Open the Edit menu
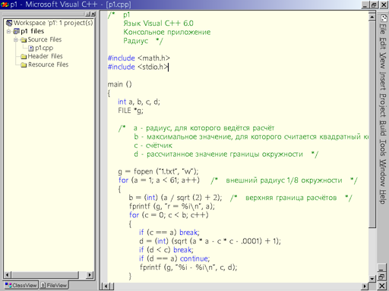The width and height of the screenshot is (389, 291). pyautogui.click(x=383, y=43)
